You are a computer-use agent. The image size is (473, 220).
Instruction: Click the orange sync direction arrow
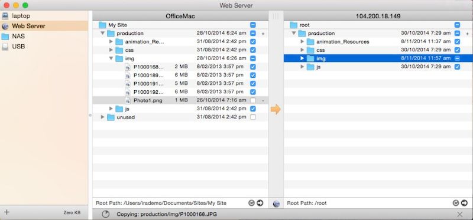[276, 109]
